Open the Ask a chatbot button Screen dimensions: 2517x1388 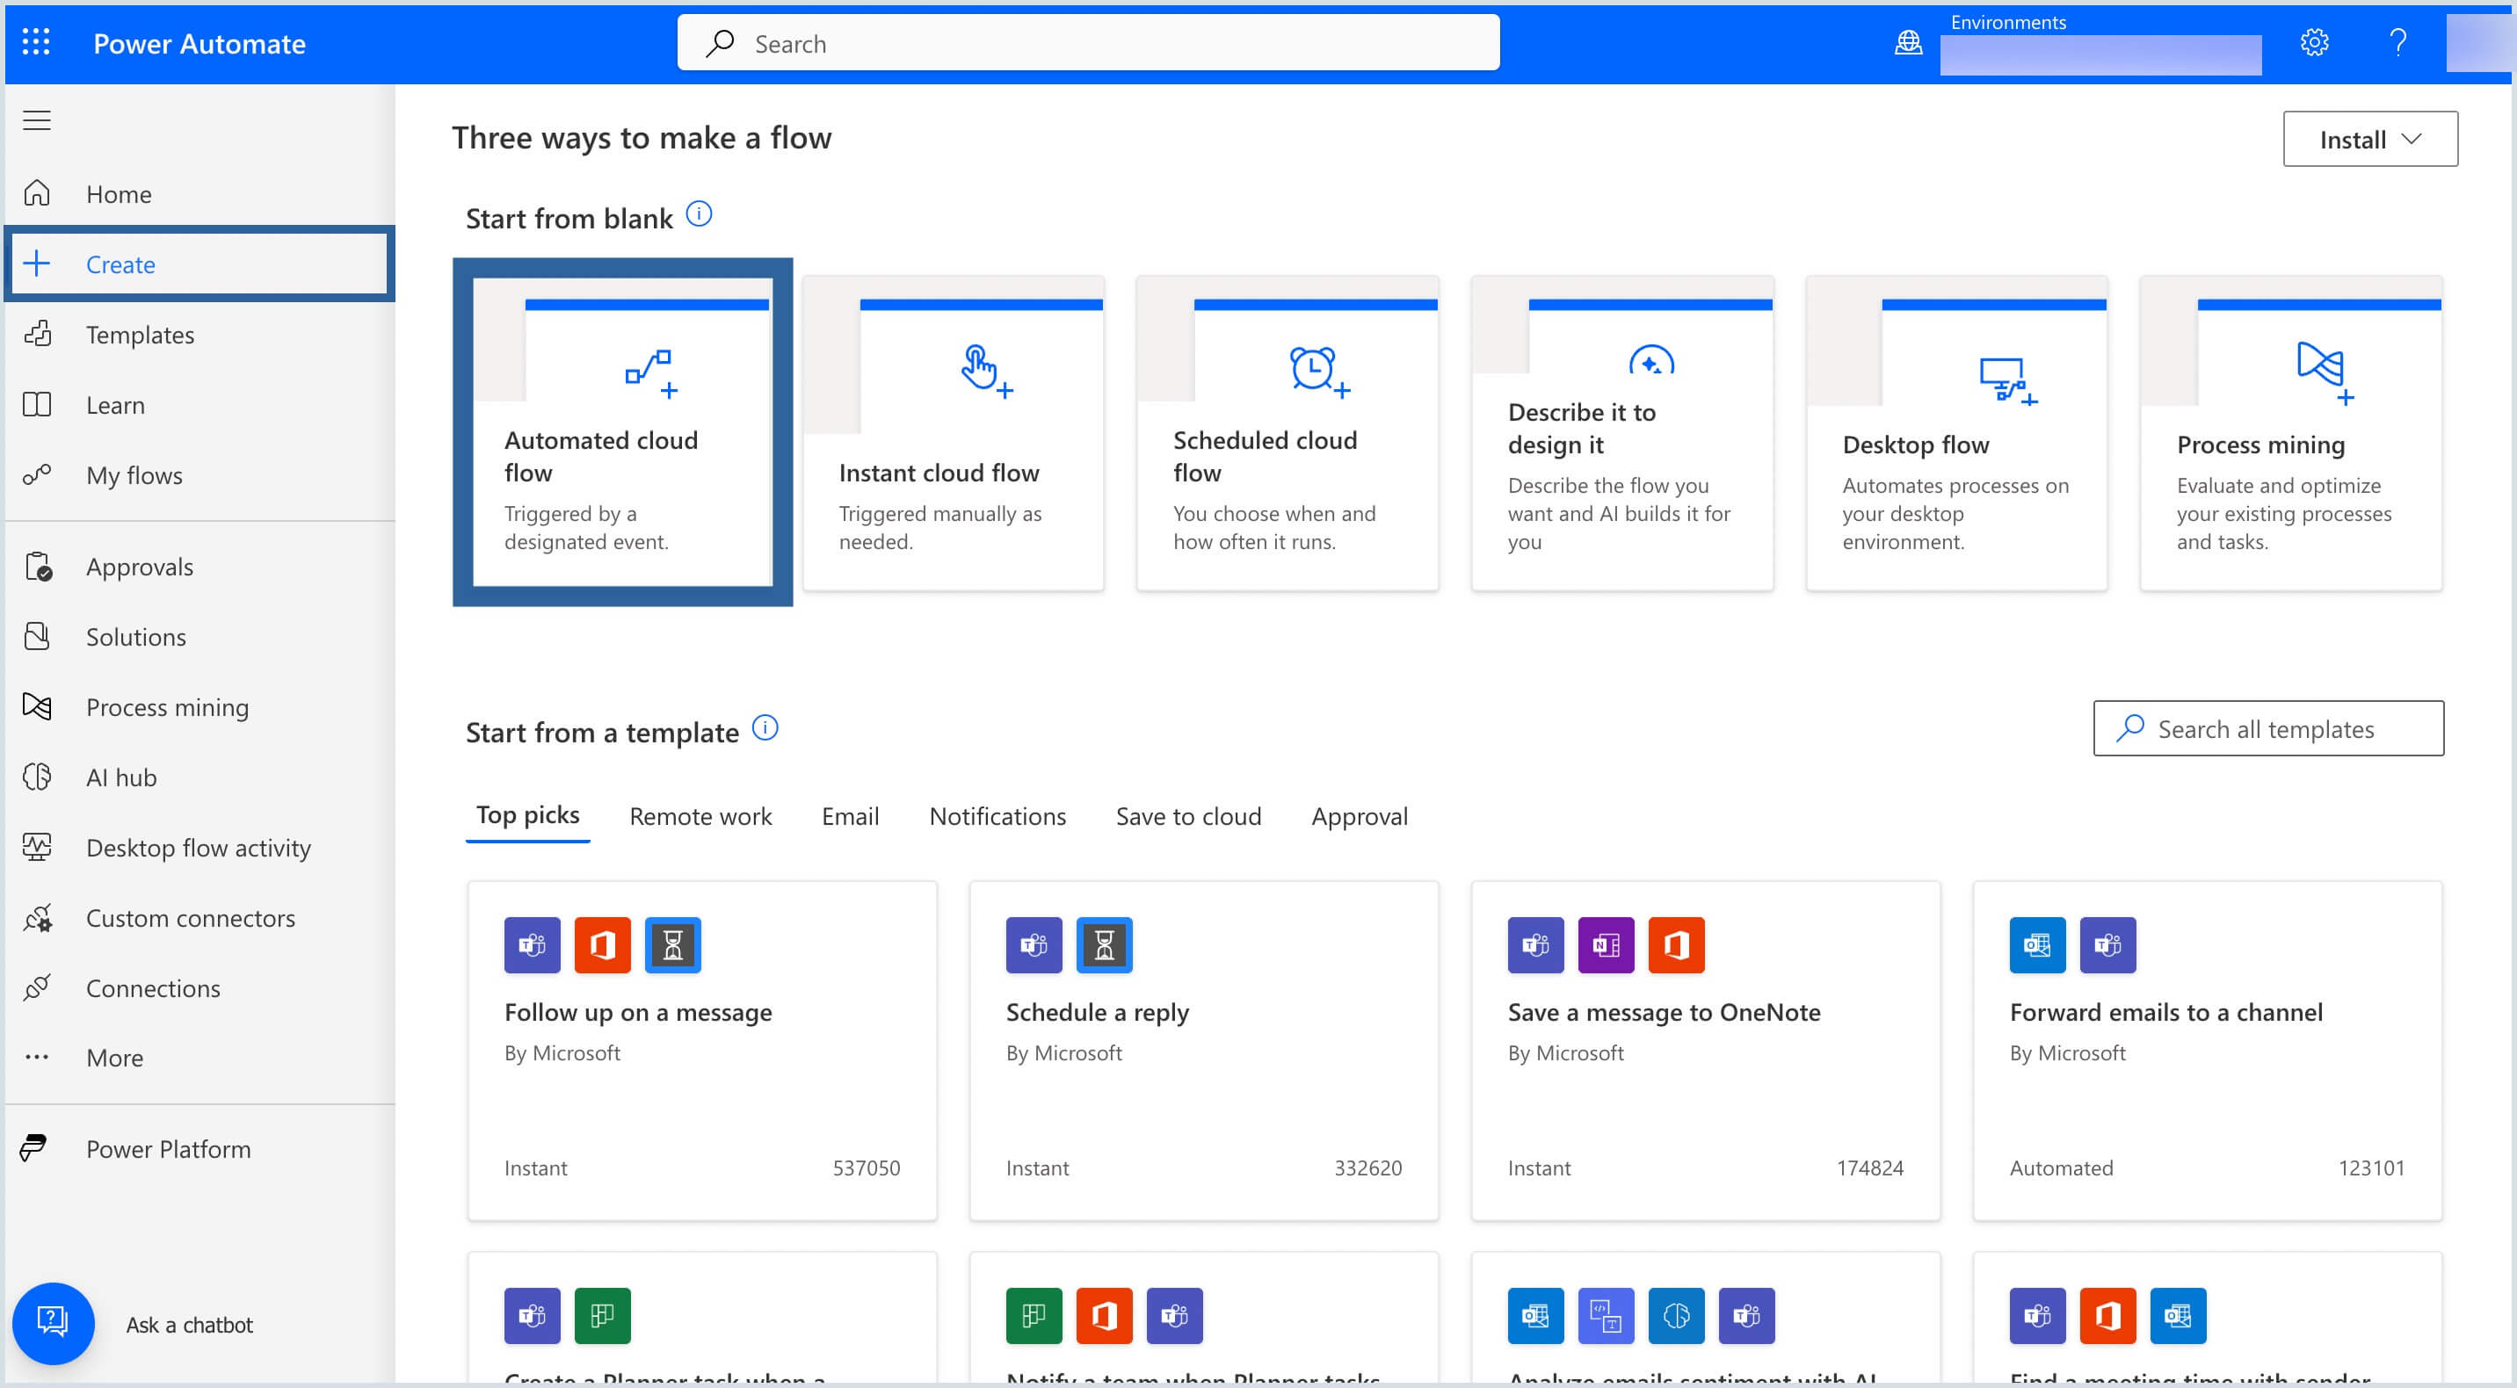click(54, 1323)
